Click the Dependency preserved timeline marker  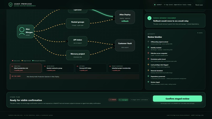click(x=148, y=76)
